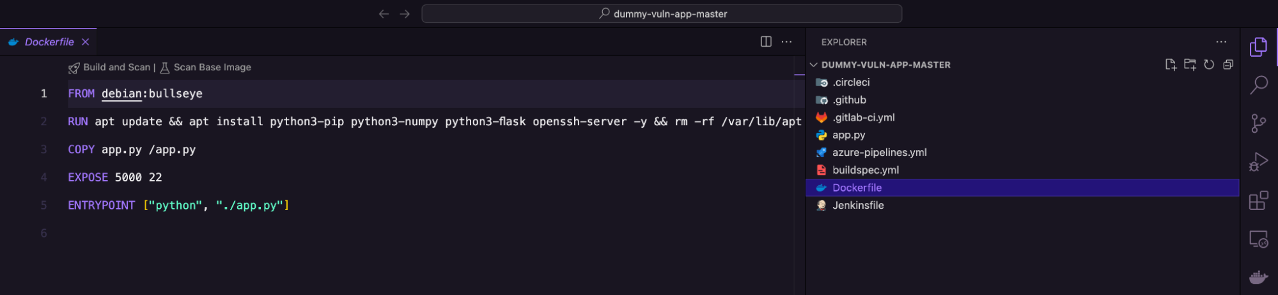Image resolution: width=1278 pixels, height=295 pixels.
Task: Click the EXPLORER panel title
Action: [844, 42]
